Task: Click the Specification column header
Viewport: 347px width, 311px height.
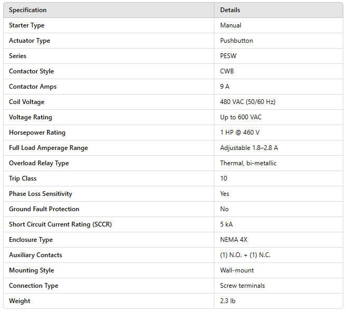Action: 27,10
